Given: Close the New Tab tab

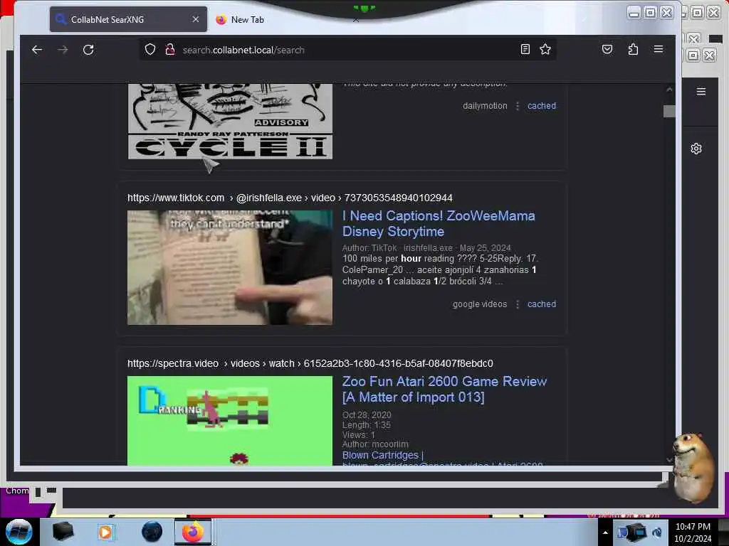Looking at the screenshot, I should pyautogui.click(x=356, y=19).
